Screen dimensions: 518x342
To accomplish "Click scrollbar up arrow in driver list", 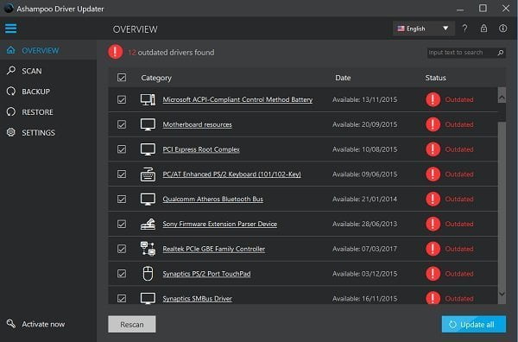I will coord(502,97).
